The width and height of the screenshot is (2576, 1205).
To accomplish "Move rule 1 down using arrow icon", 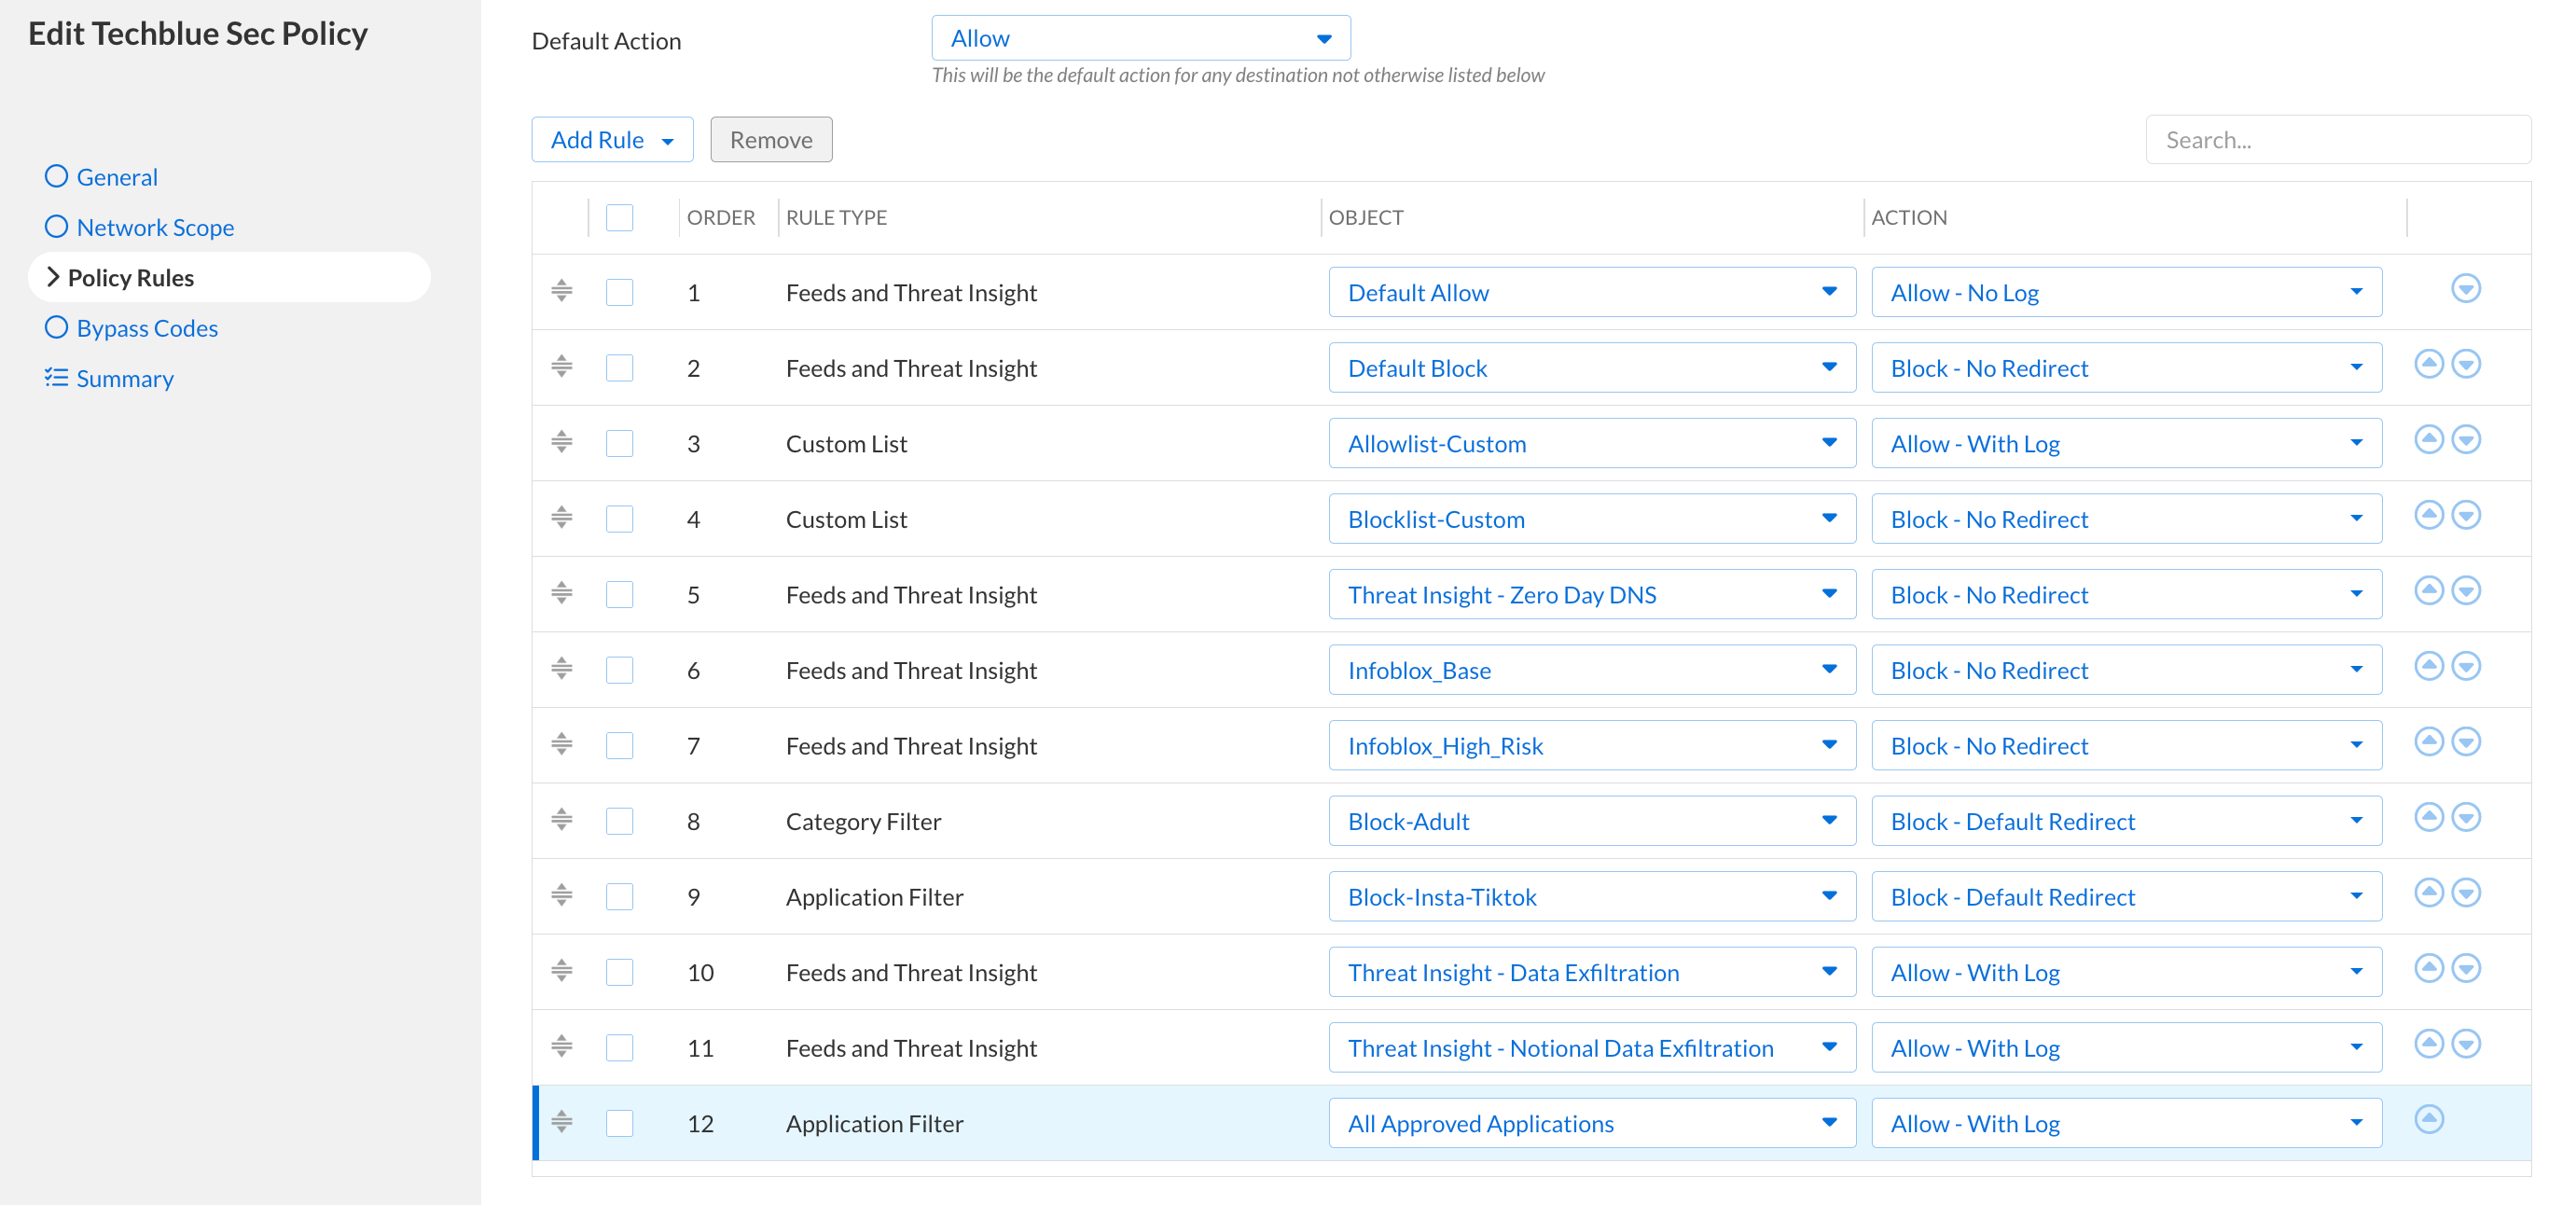I will (2465, 289).
